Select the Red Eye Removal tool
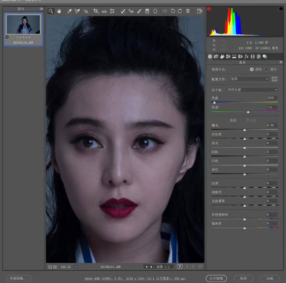This screenshot has height=283, width=286. tap(131, 11)
